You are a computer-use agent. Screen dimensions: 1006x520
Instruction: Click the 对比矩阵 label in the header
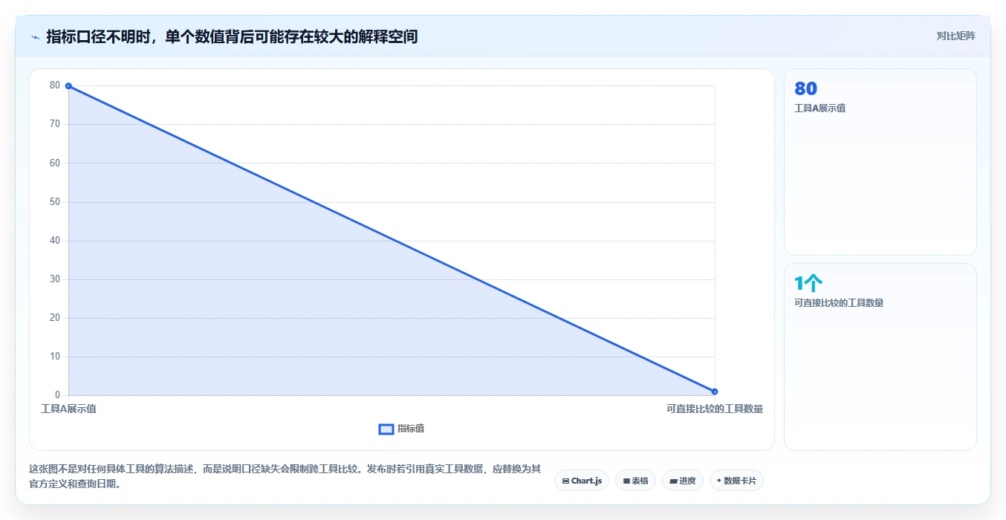955,36
